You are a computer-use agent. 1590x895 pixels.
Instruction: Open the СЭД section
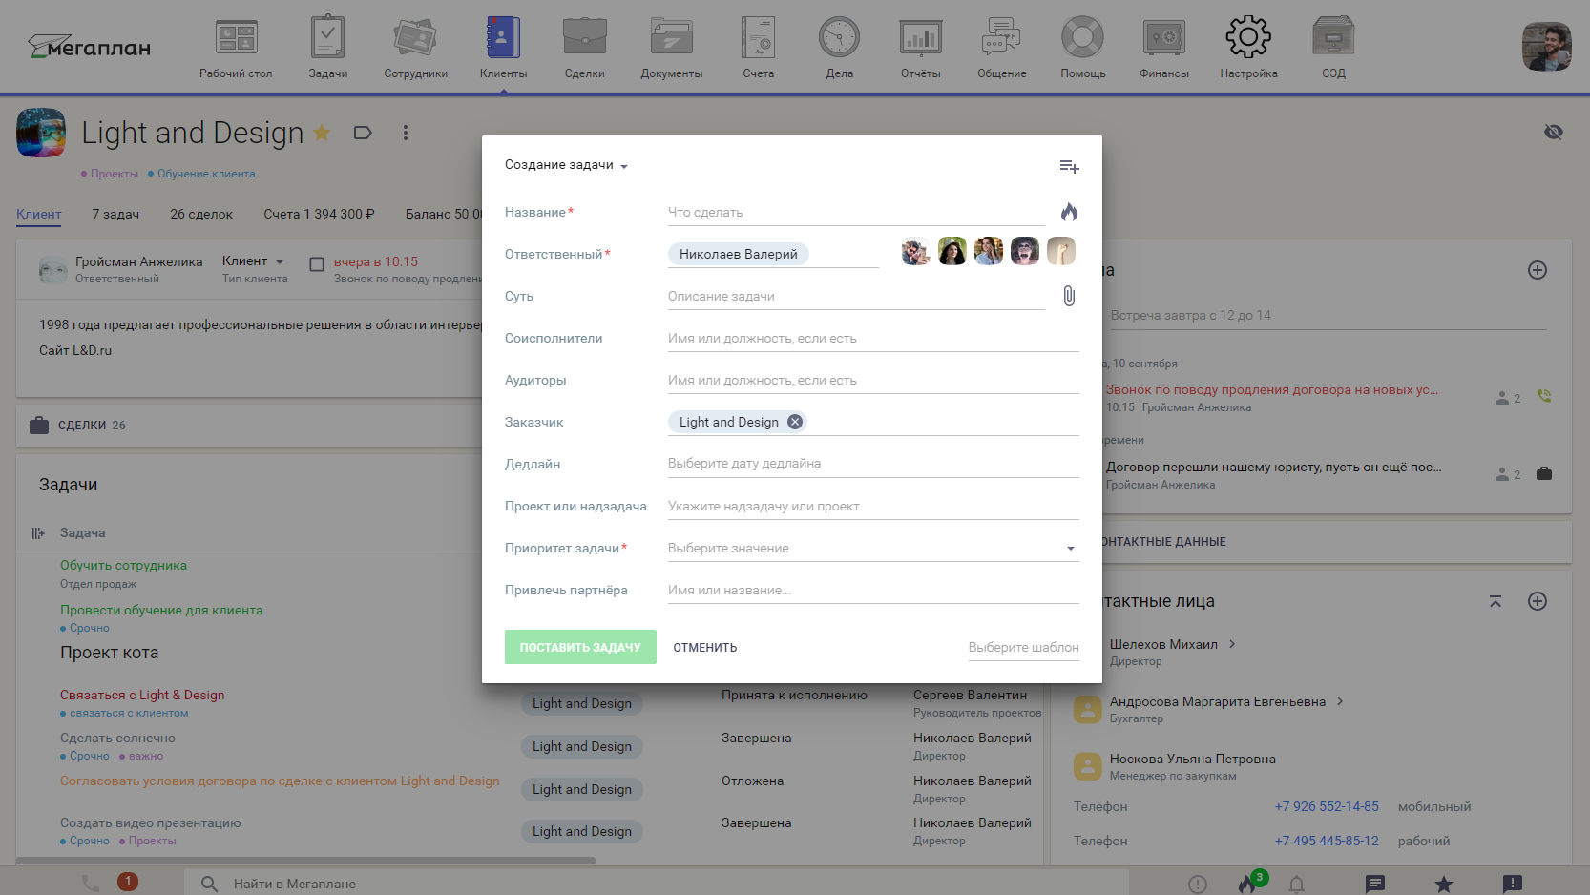point(1333,48)
